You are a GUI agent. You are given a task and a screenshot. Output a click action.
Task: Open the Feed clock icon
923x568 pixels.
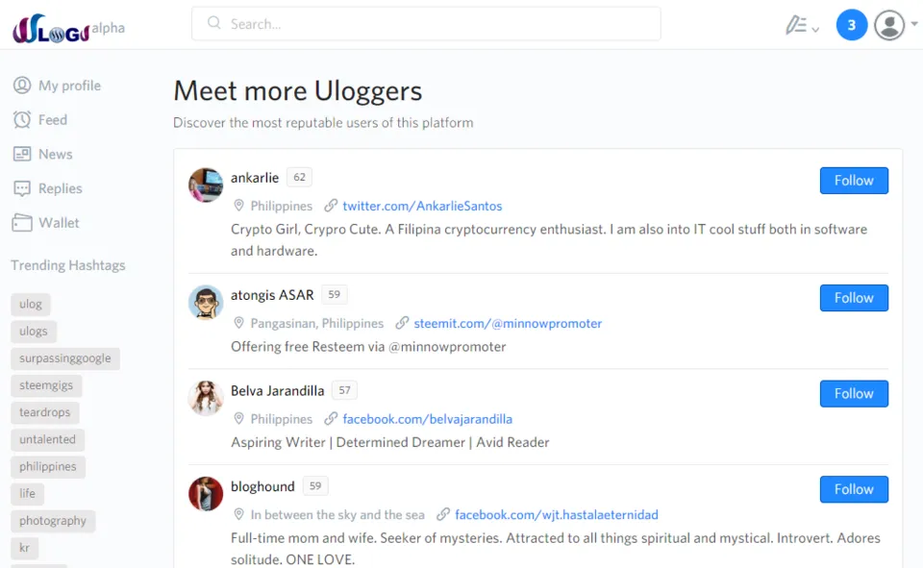tap(22, 119)
